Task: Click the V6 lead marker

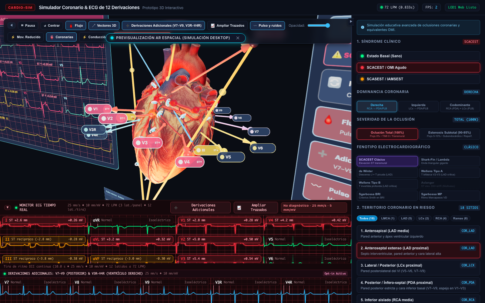Action: [263, 148]
